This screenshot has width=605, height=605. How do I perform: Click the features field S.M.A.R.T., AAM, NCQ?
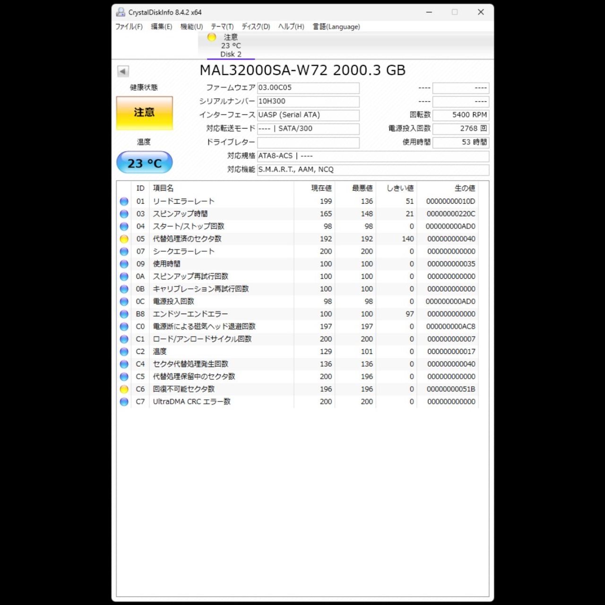click(373, 170)
